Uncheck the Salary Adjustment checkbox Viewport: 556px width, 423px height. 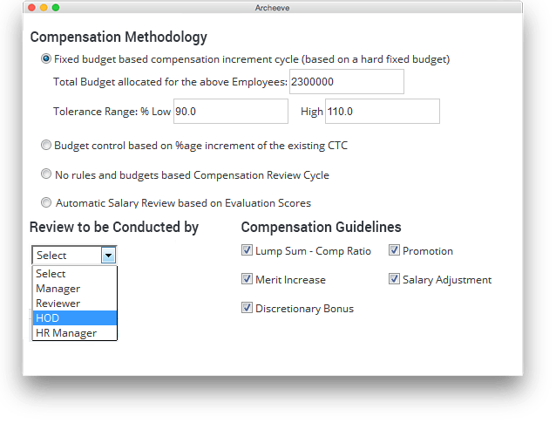[394, 279]
